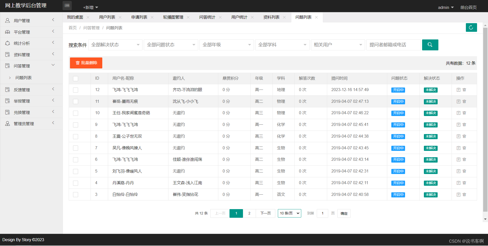Expand the 平台管理 sidebar menu
Image resolution: width=488 pixels, height=246 pixels.
pos(31,32)
